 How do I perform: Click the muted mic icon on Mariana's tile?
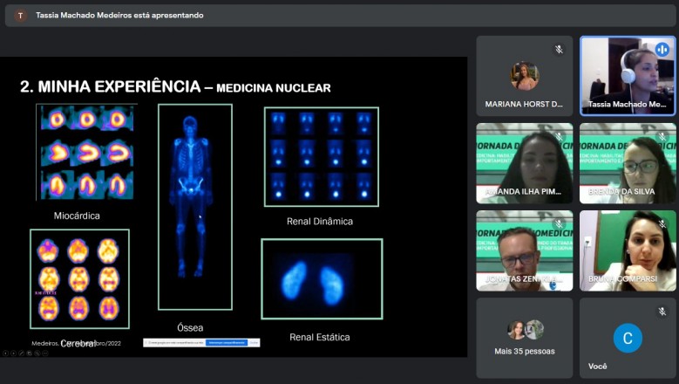(559, 50)
